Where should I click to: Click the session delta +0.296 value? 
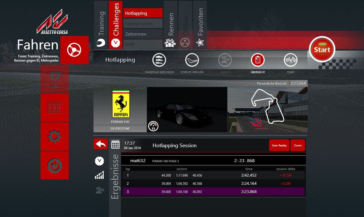point(286,183)
